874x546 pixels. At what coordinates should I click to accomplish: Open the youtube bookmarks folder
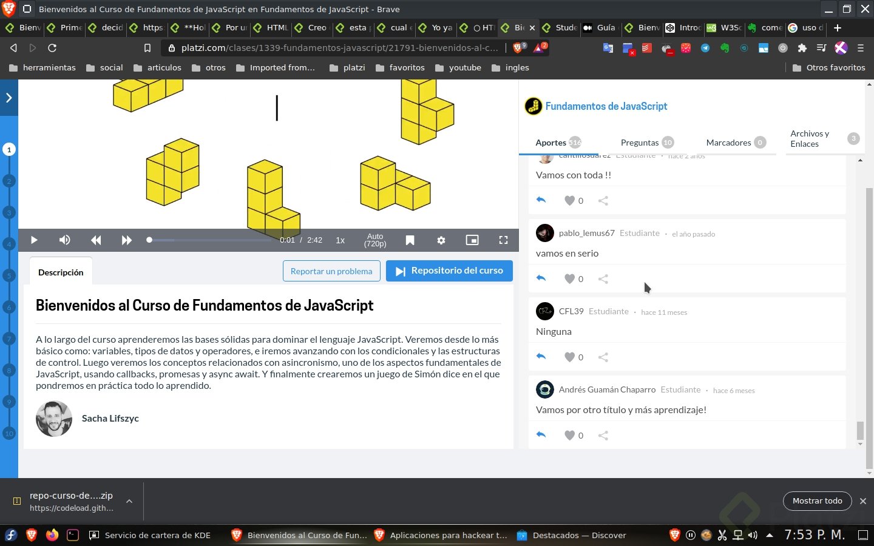458,68
